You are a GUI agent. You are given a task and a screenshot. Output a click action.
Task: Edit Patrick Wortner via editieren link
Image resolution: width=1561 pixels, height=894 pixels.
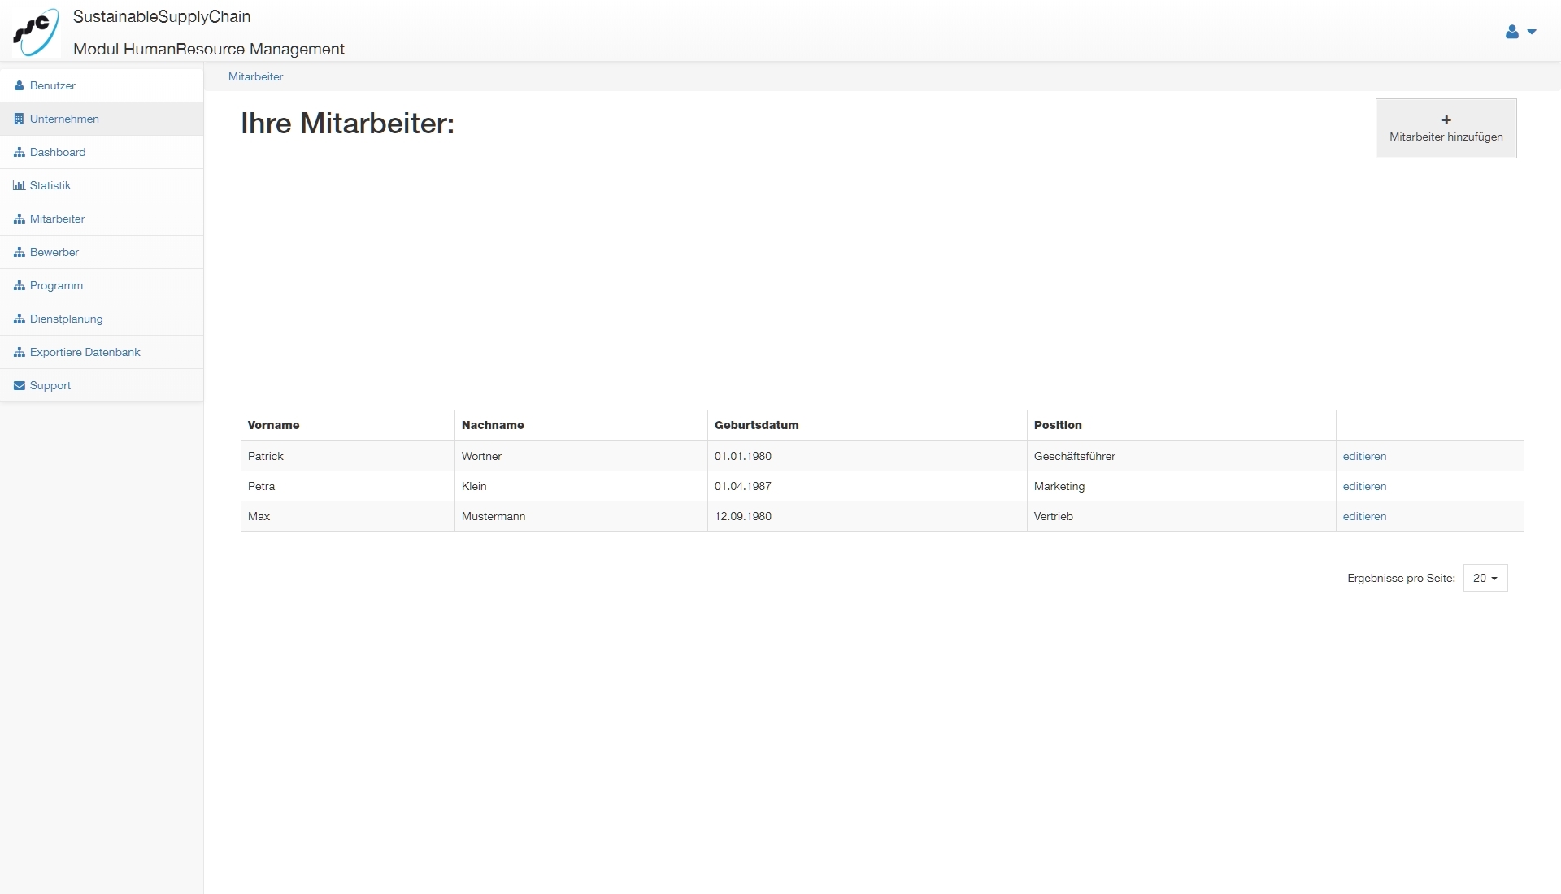pos(1364,456)
